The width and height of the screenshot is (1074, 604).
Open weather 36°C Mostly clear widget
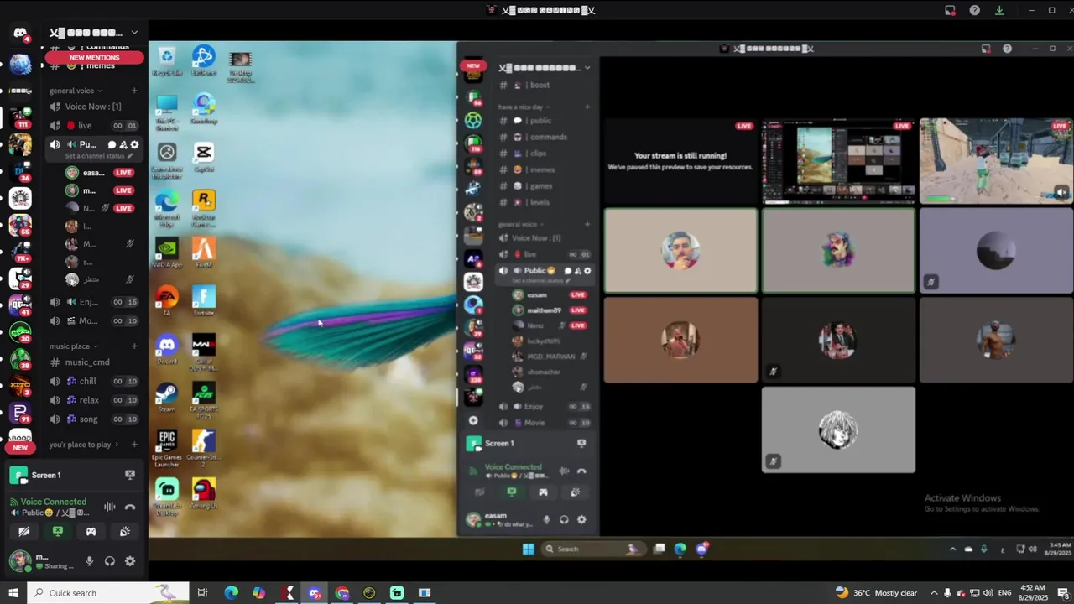pyautogui.click(x=876, y=593)
